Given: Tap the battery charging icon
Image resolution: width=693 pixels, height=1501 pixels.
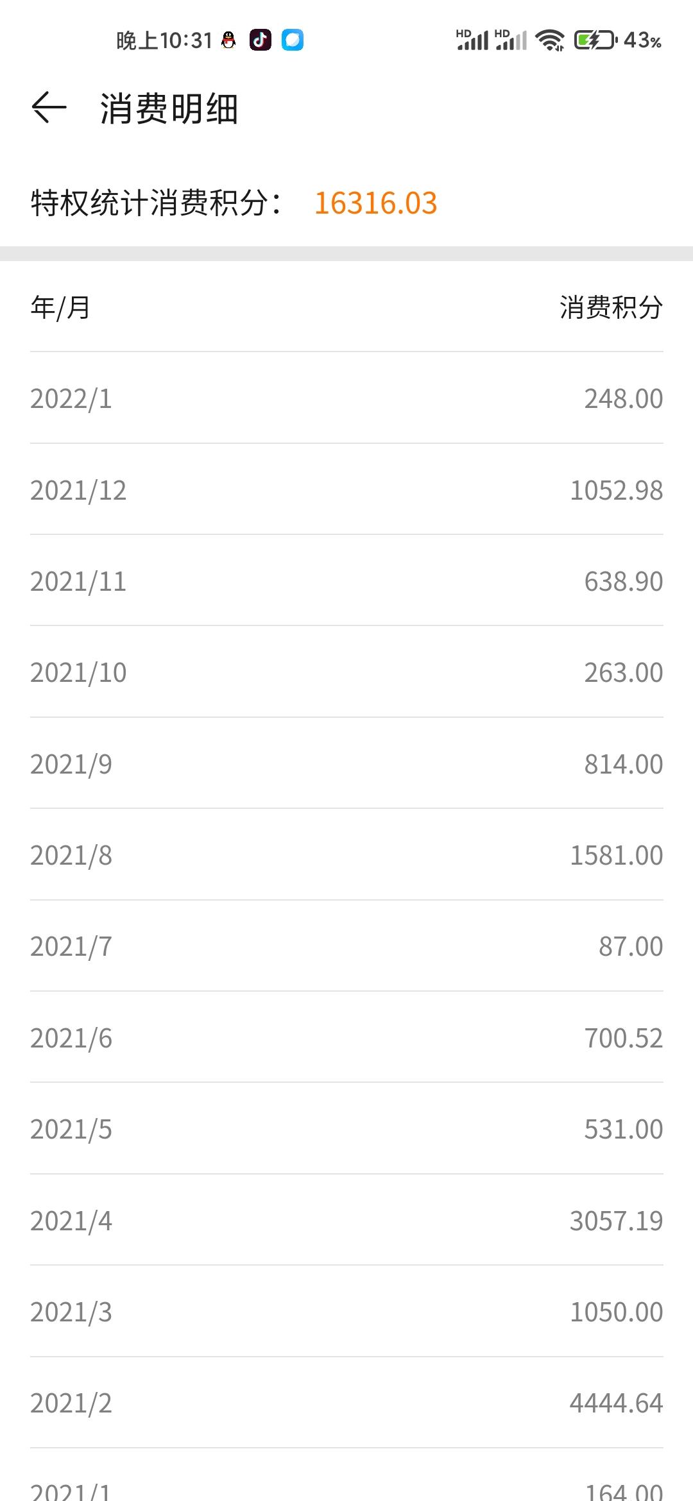Looking at the screenshot, I should [595, 40].
